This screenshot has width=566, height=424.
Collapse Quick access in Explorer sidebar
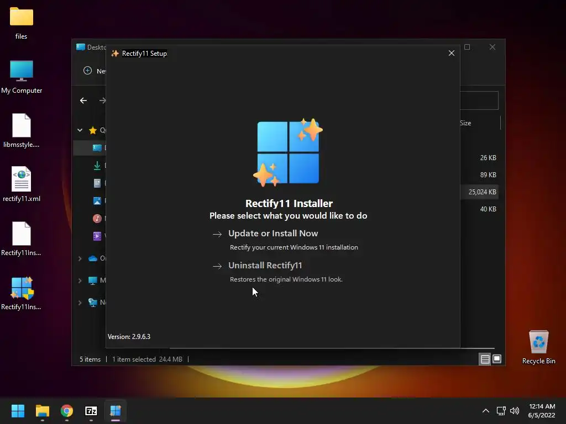coord(80,130)
